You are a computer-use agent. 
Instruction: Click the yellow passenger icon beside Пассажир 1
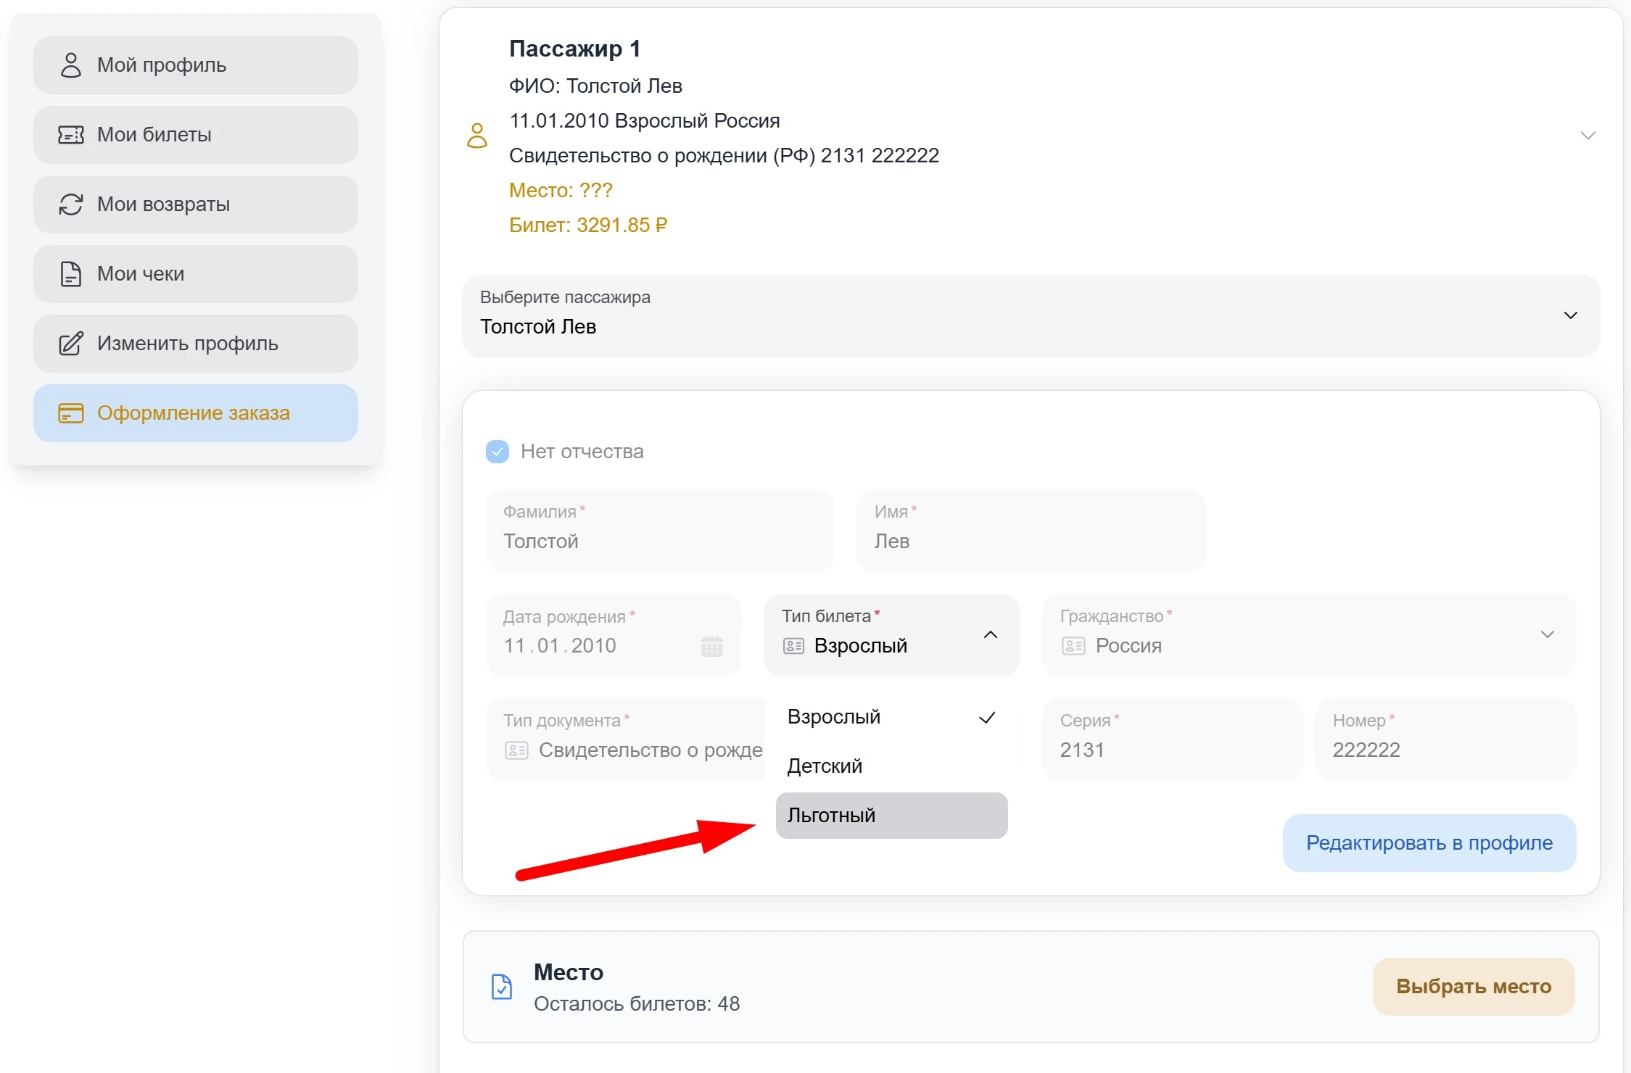pyautogui.click(x=477, y=136)
